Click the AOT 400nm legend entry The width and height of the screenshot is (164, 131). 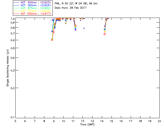coord(32,2)
